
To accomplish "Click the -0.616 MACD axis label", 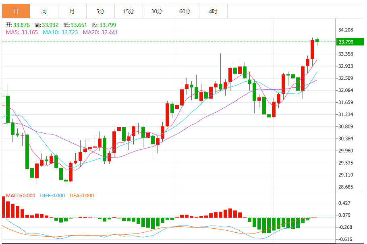I will pyautogui.click(x=345, y=239).
